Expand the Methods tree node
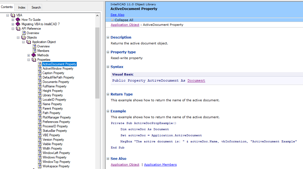Image resolution: width=303 pixels, height=169 pixels. [29, 55]
